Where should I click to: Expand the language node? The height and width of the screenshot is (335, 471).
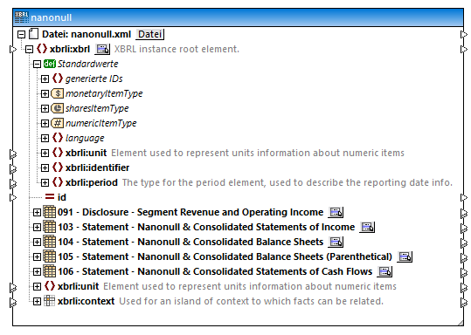tap(45, 138)
